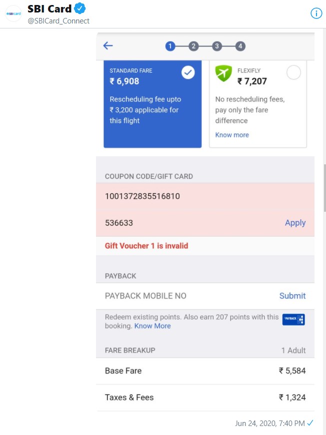Go to booking step 1

(170, 46)
